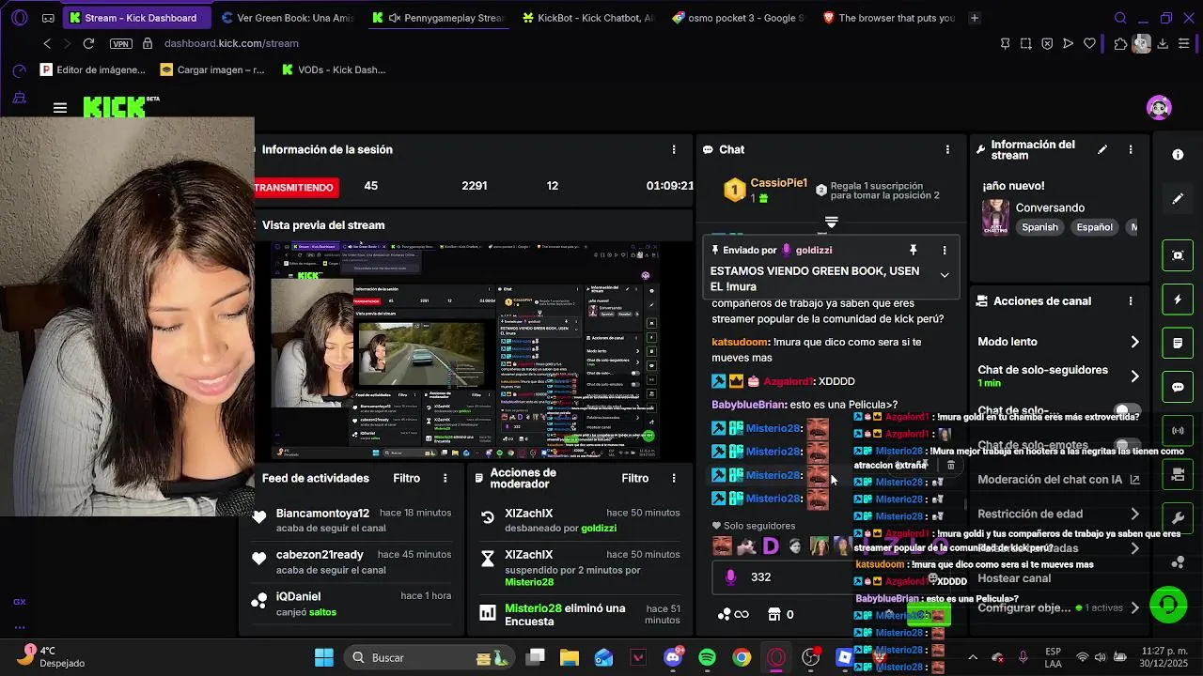Screen dimensions: 1203x676
Task: Click the lightning bolt sidebar icon
Action: (x=1178, y=300)
